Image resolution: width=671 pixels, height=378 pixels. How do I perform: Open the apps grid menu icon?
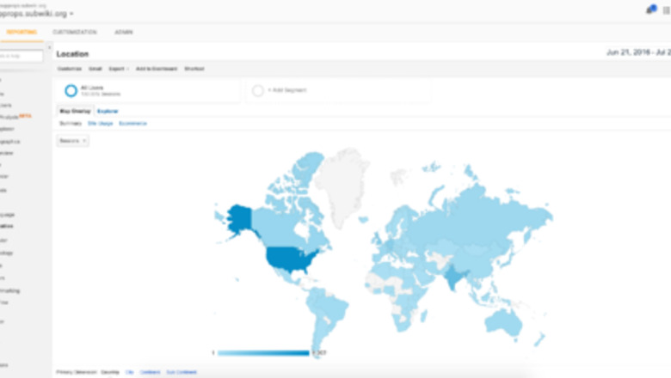(x=666, y=10)
